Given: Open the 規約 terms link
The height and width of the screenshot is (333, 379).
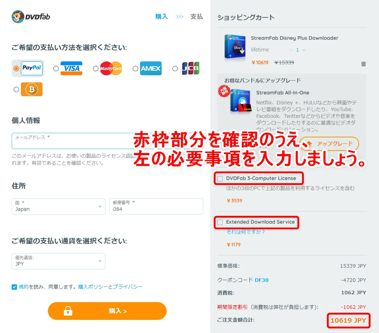Looking at the screenshot, I should coord(23,287).
